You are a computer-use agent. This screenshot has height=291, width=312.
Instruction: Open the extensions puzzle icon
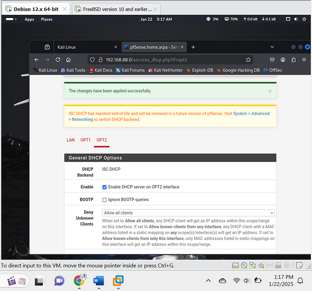(294, 60)
